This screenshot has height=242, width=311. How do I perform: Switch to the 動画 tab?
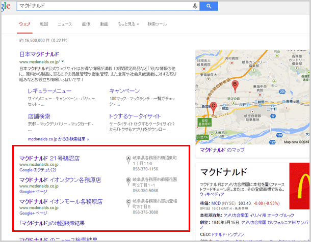104,24
